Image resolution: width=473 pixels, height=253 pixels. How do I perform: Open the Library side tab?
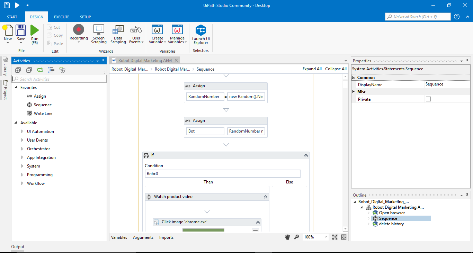tap(5, 66)
